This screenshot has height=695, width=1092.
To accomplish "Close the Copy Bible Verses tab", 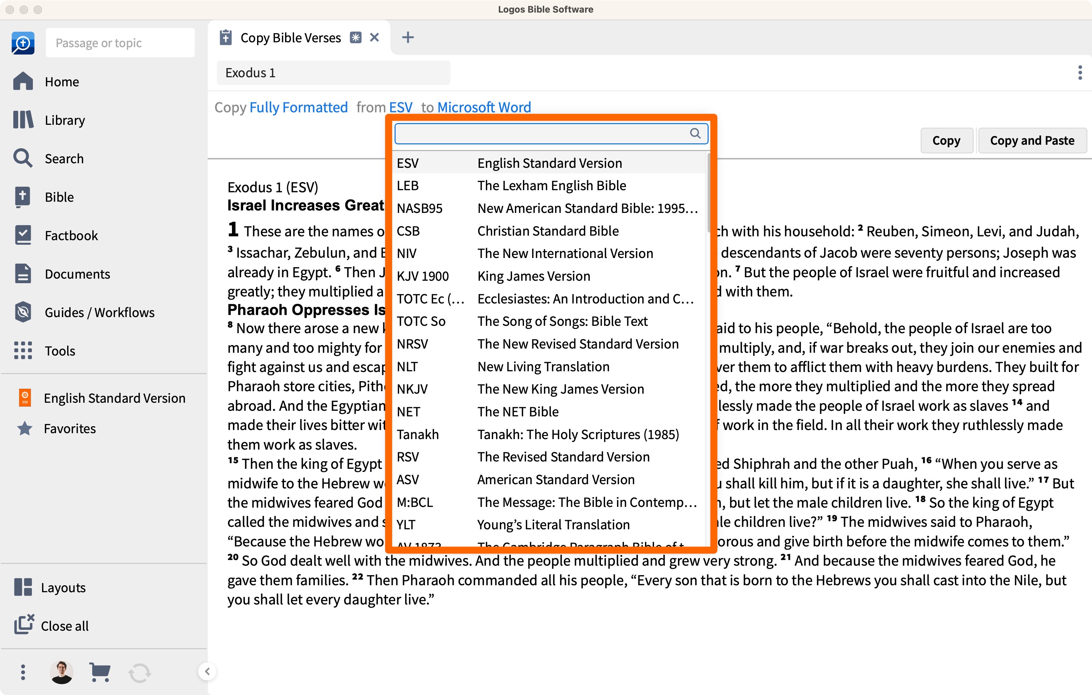I will tap(375, 37).
